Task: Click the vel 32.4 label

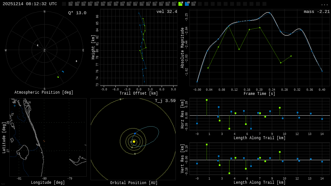Action: (x=166, y=12)
